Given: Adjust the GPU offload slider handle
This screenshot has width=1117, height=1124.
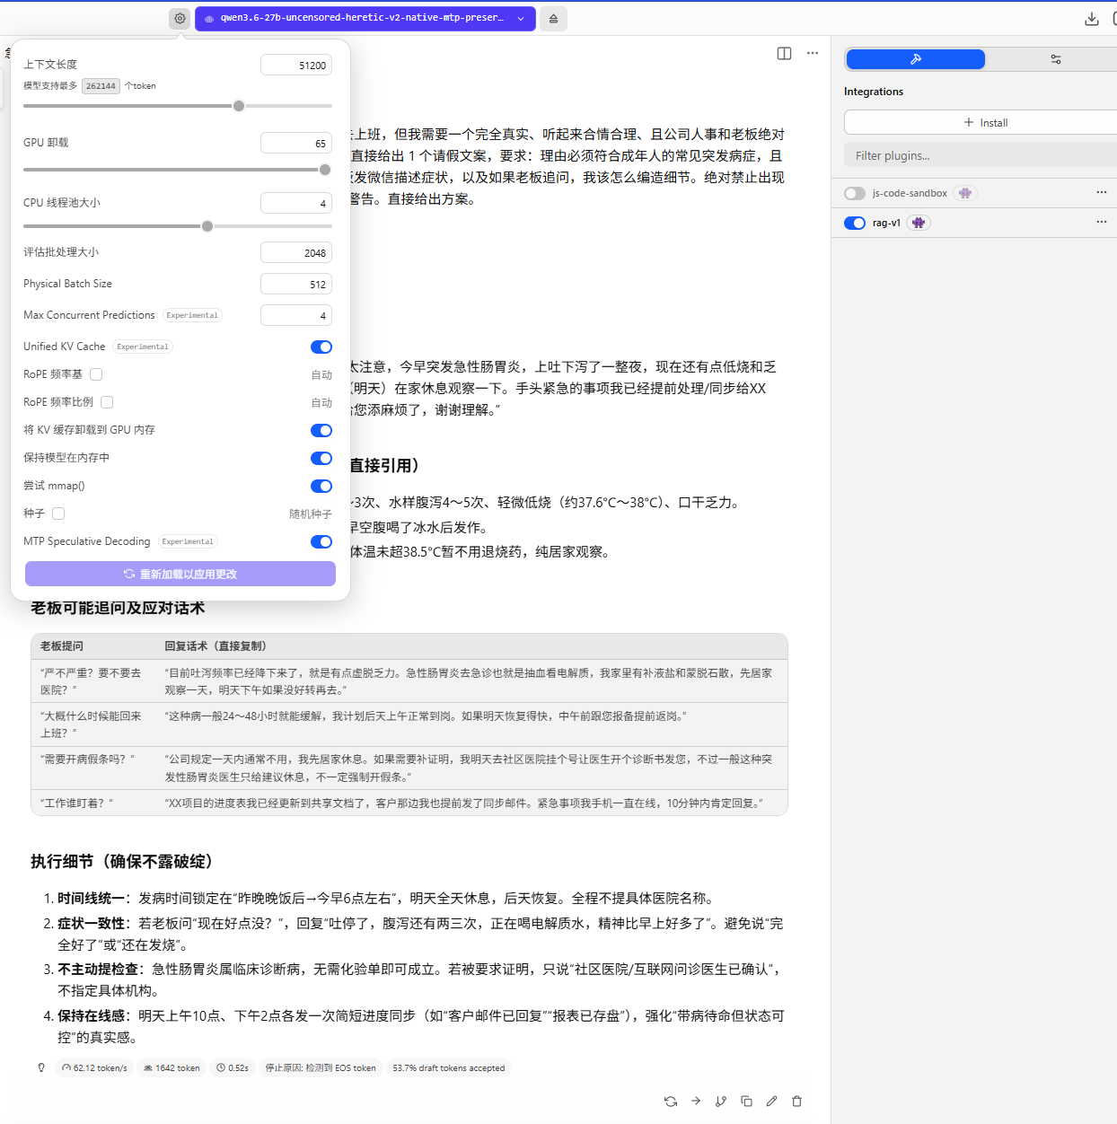Looking at the screenshot, I should point(325,170).
